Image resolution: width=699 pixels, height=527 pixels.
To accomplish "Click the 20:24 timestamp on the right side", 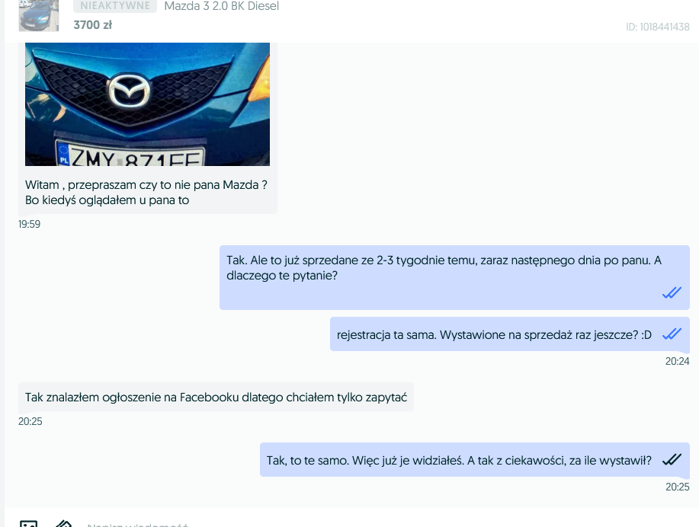I will pos(676,361).
